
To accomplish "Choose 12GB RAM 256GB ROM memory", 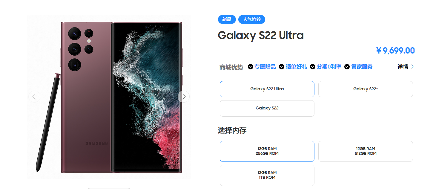I will tap(267, 151).
